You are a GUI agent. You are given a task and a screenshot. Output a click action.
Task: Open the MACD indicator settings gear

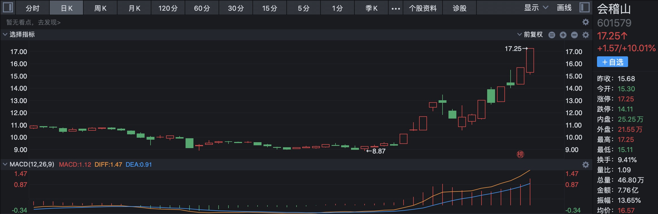(586, 165)
